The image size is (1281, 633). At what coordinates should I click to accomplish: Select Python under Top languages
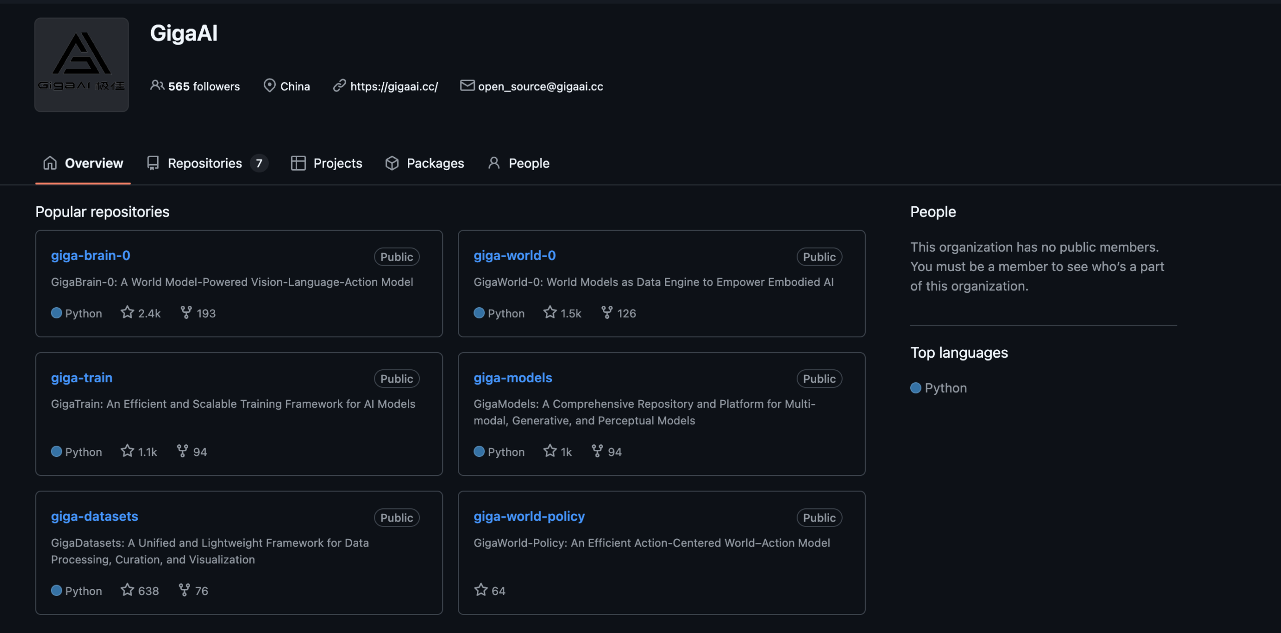(x=945, y=388)
